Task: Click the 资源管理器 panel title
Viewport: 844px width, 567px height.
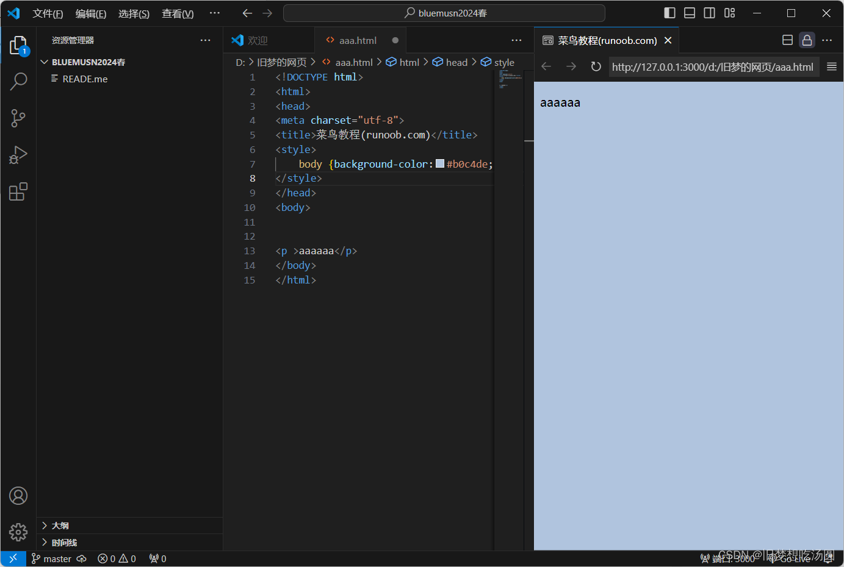Action: click(x=73, y=40)
